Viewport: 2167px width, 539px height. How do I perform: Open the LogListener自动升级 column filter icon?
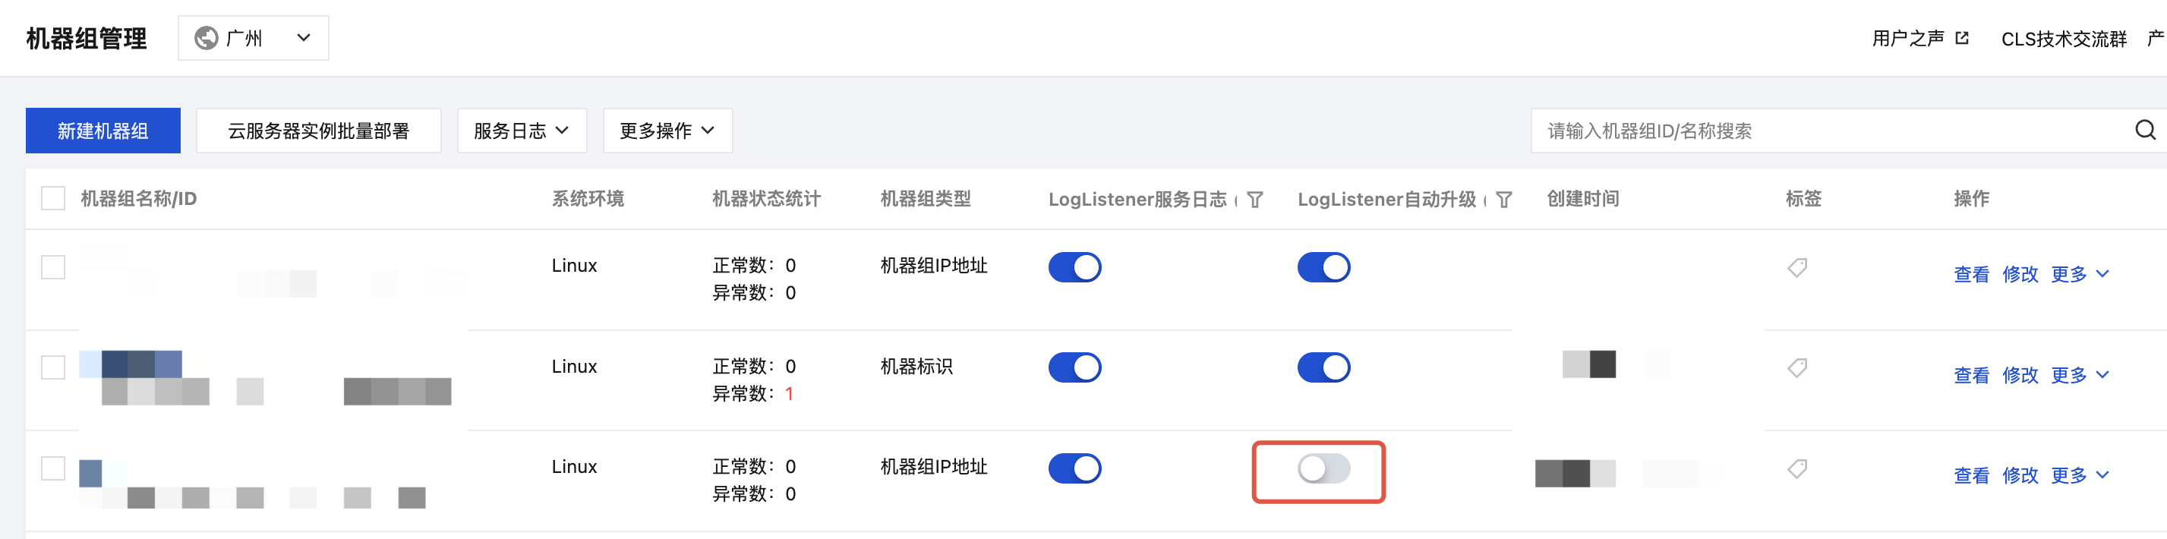(x=1504, y=200)
